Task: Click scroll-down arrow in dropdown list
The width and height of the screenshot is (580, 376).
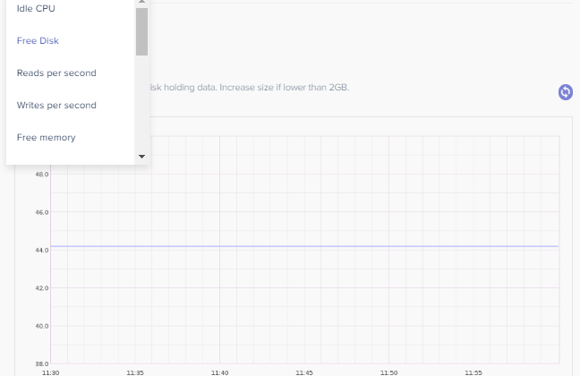Action: click(x=141, y=157)
